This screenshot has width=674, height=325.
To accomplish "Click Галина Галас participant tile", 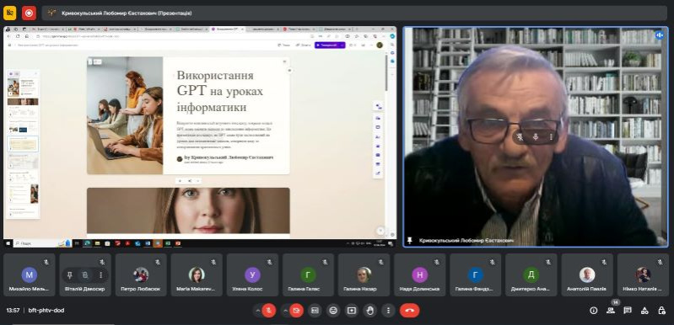I will (308, 274).
